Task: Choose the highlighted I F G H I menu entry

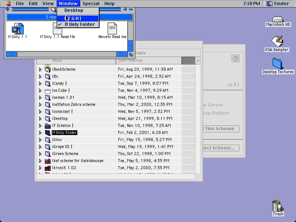Action: point(78,18)
